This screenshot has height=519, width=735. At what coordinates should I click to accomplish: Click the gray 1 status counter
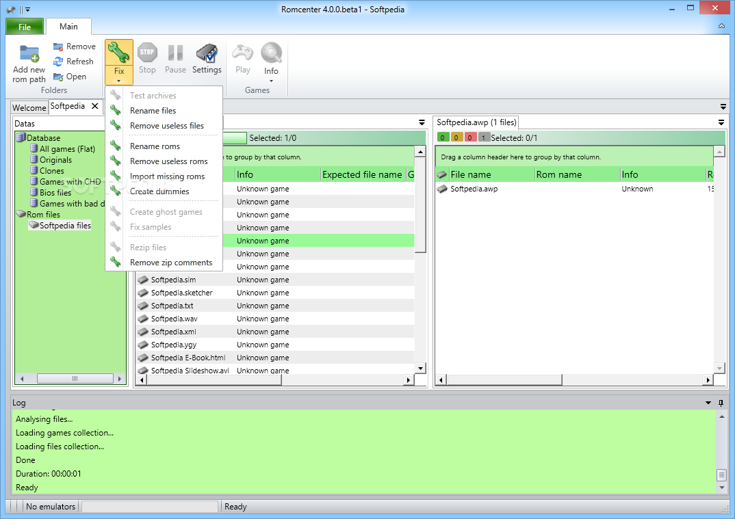484,137
